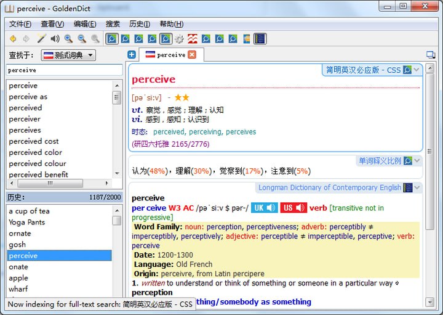Screen dimensions: 443x315
Task: Play US pronunciation audio
Action: click(294, 208)
